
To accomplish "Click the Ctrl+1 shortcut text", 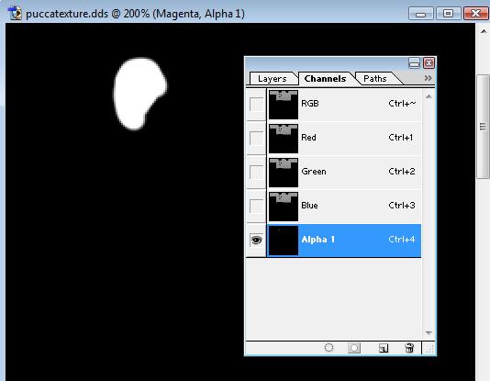I will [x=401, y=138].
